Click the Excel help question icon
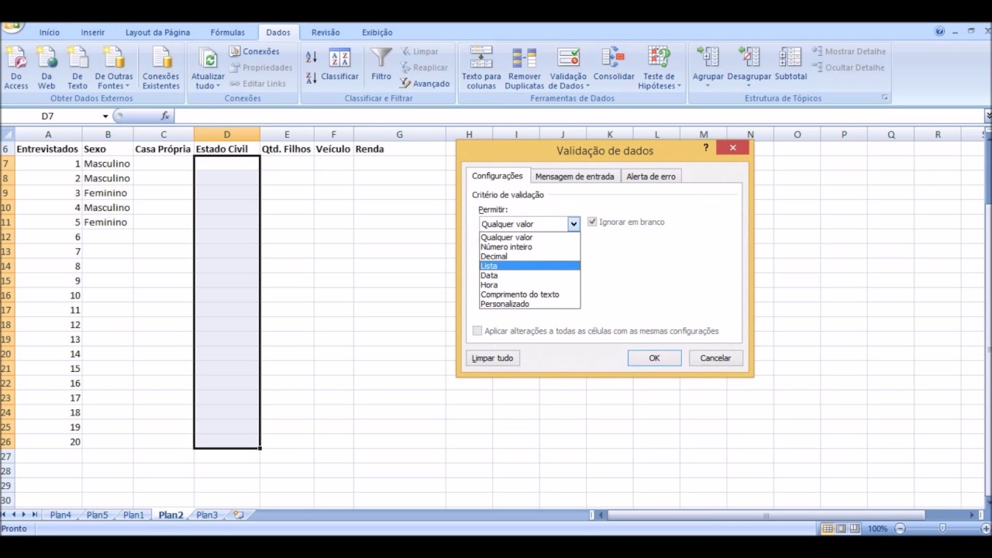 [940, 32]
